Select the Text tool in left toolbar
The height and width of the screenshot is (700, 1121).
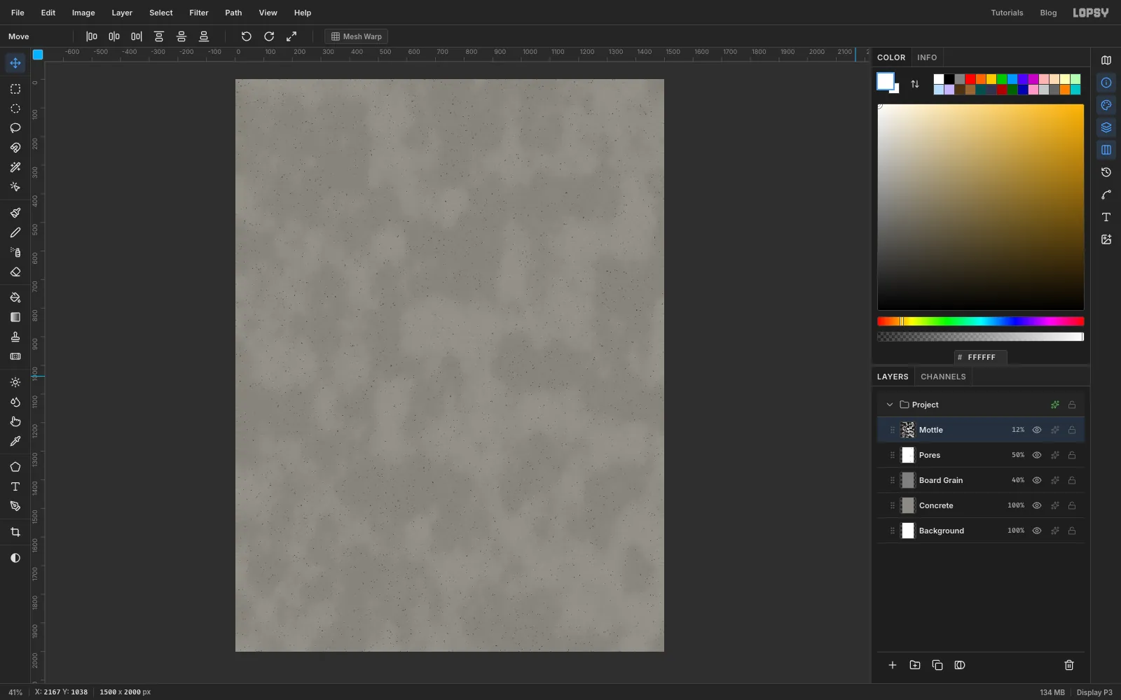tap(15, 486)
